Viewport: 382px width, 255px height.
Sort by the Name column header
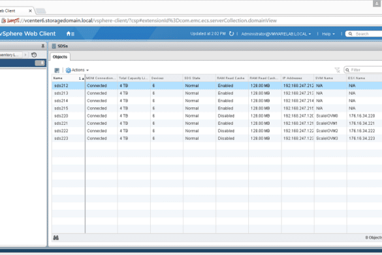point(68,78)
